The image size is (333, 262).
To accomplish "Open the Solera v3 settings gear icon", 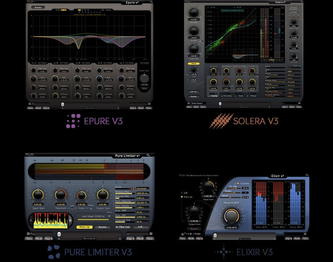I will click(302, 2).
